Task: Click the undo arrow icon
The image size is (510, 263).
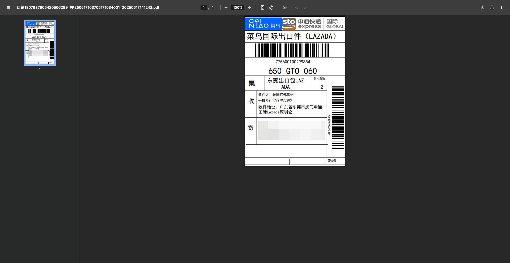Action: 297,7
